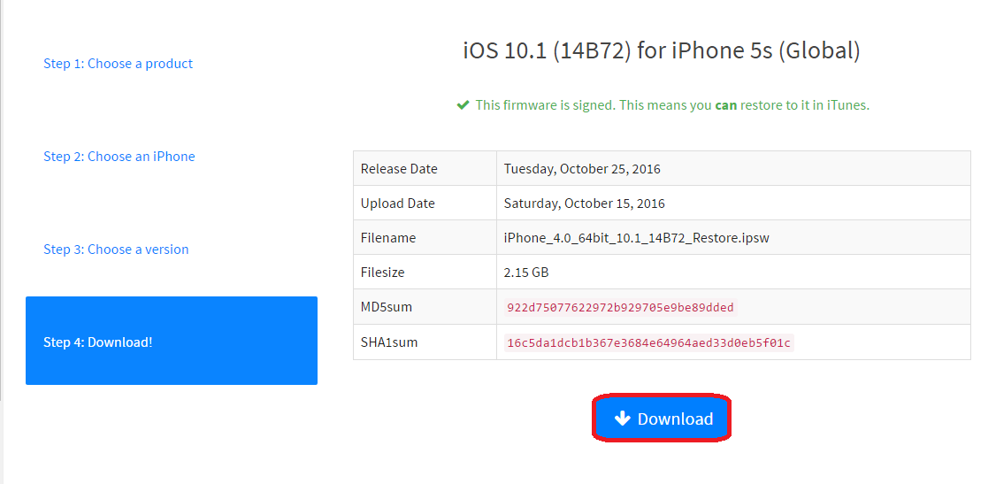Viewport: 996px width, 484px height.
Task: Click the firmware is signed message
Action: click(672, 105)
